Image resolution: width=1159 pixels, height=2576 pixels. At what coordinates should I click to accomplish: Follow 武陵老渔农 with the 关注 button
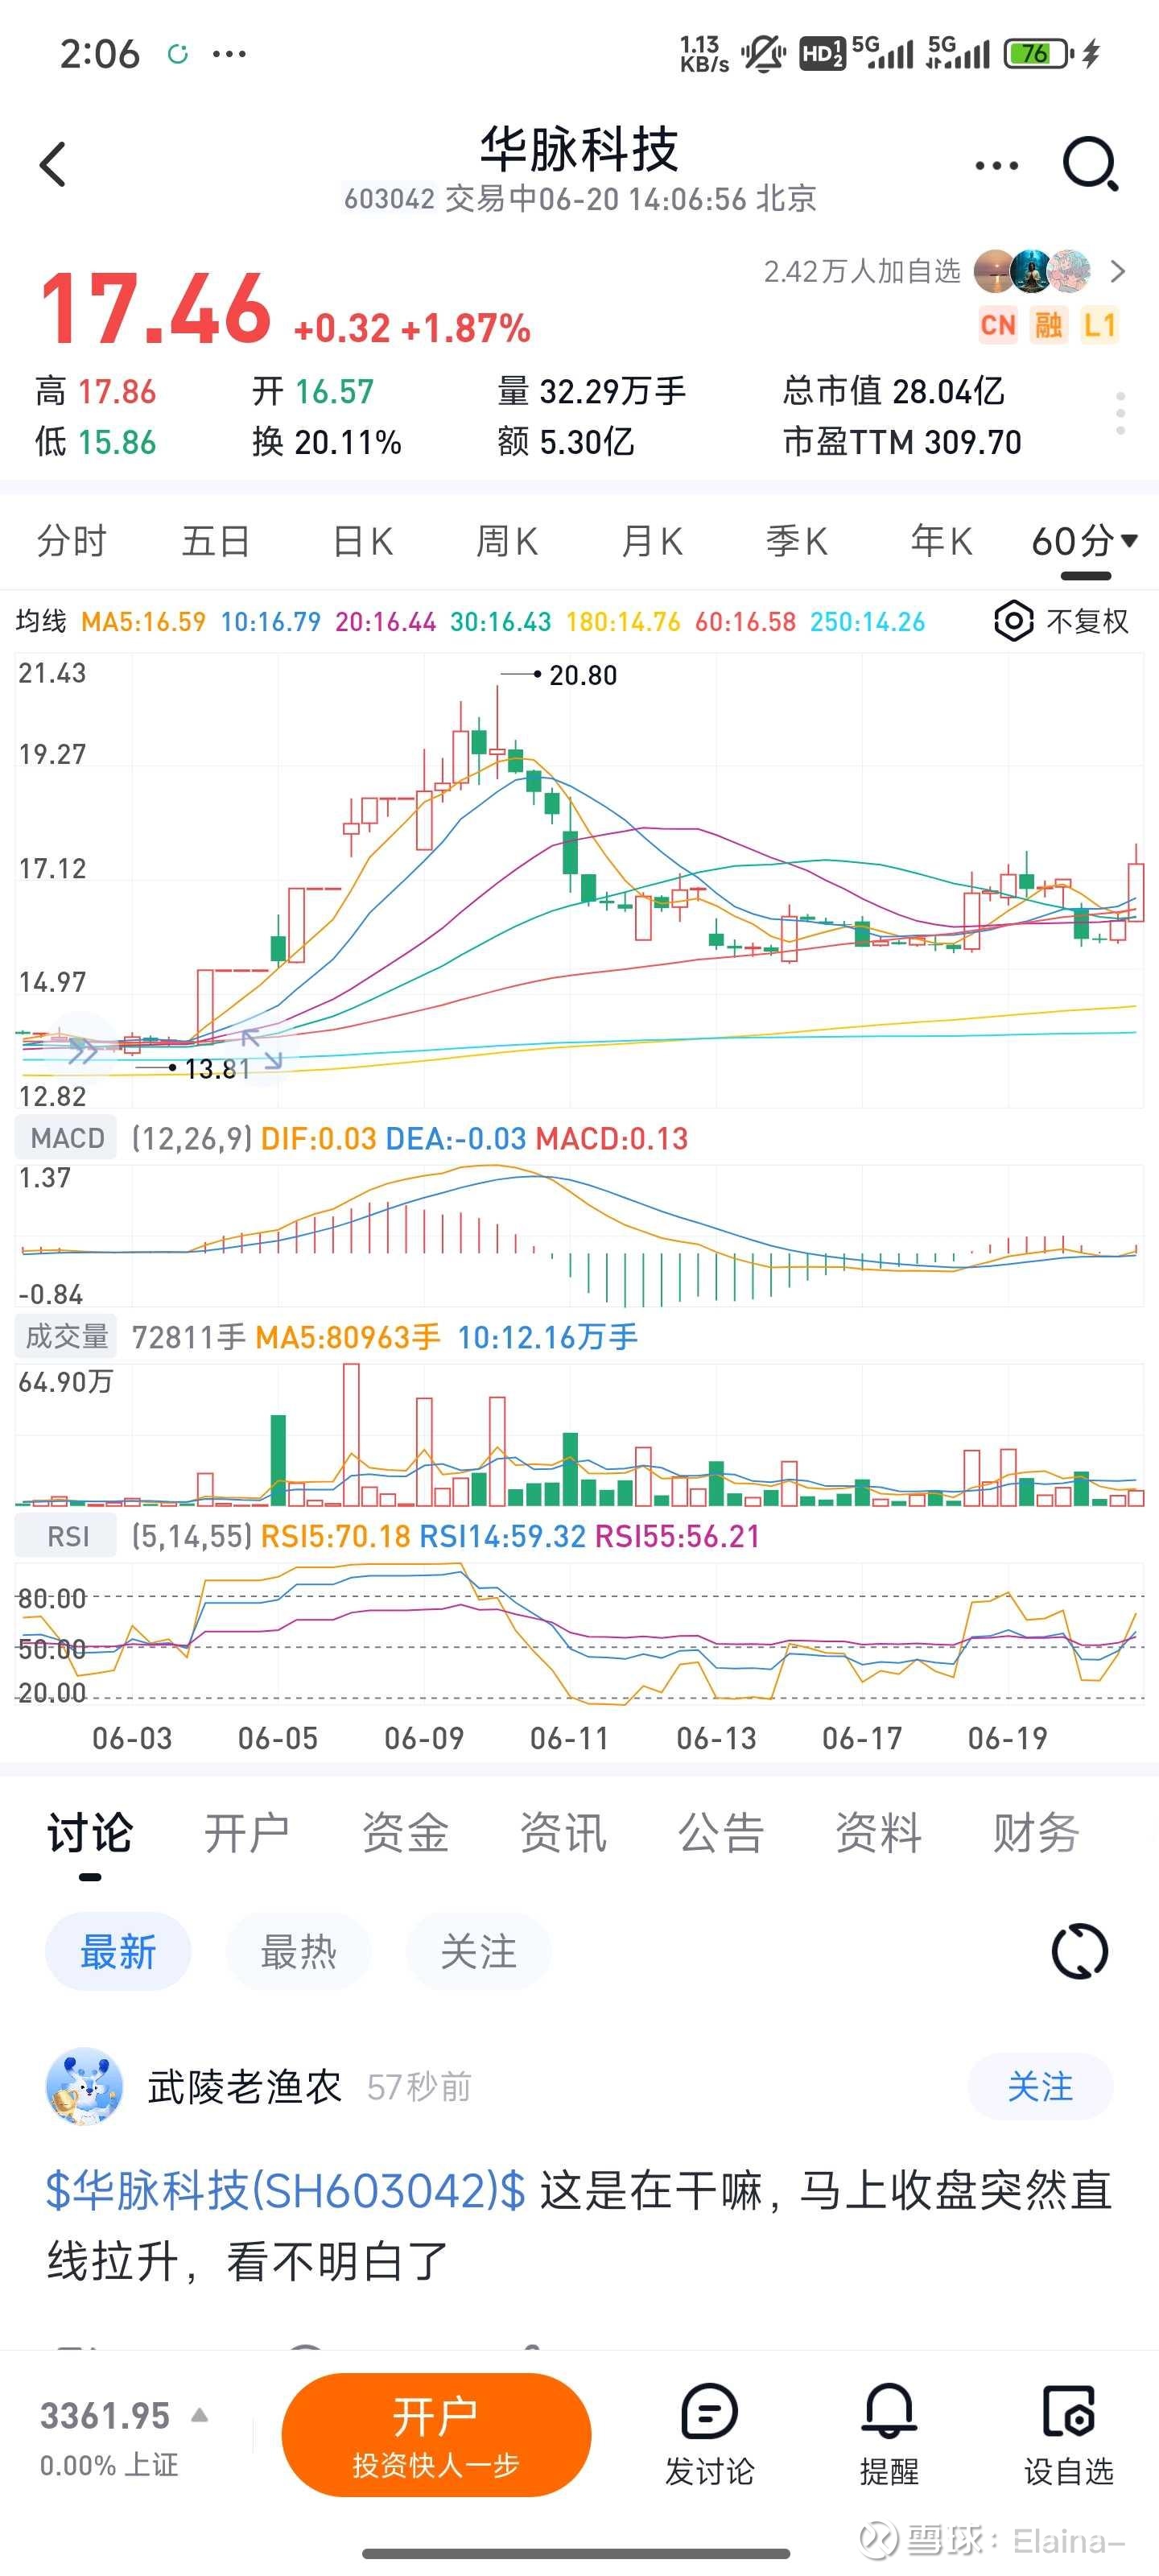pyautogui.click(x=1040, y=2087)
